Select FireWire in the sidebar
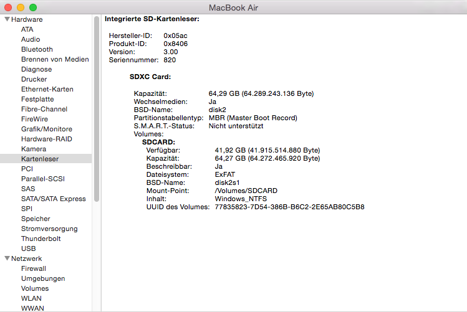467x312 pixels. tap(34, 119)
